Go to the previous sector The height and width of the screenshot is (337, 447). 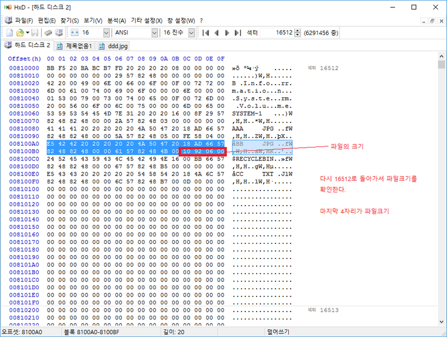click(217, 32)
